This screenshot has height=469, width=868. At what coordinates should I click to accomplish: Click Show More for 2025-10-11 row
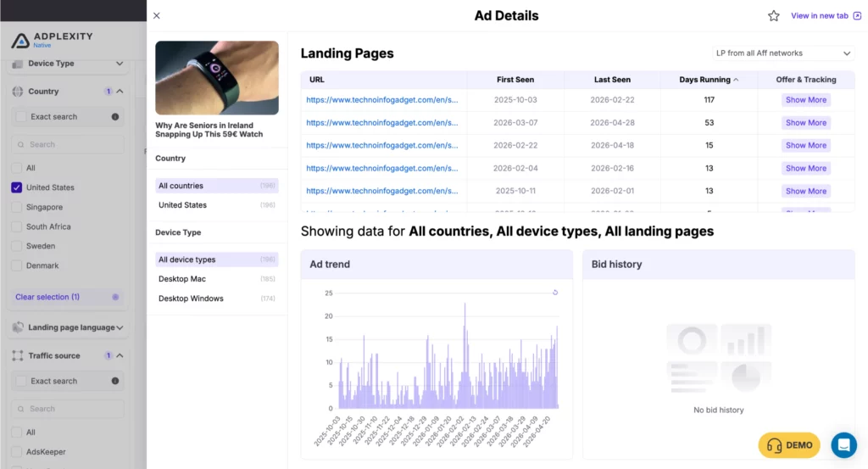click(x=805, y=191)
